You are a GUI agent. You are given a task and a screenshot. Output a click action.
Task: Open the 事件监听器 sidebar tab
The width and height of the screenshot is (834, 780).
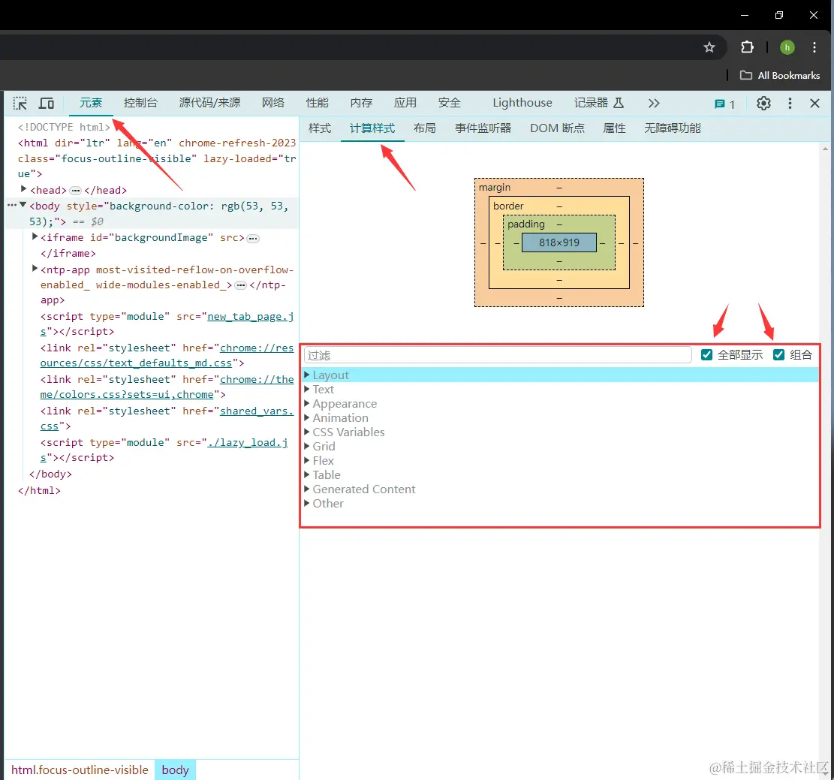pyautogui.click(x=483, y=128)
